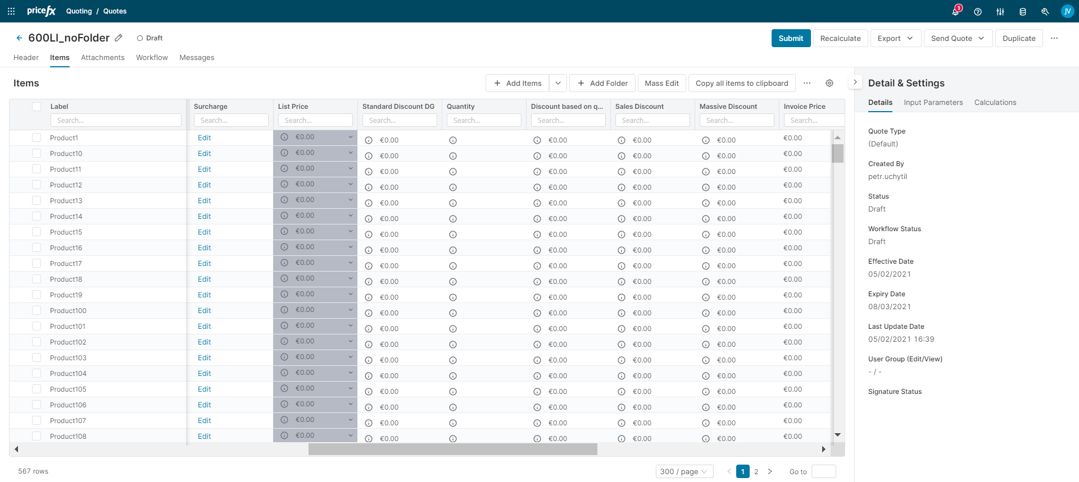Open the table settings gear icon
This screenshot has width=1079, height=482.
829,83
